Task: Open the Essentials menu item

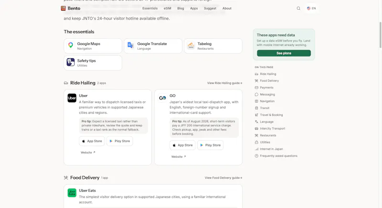Action: point(150,8)
